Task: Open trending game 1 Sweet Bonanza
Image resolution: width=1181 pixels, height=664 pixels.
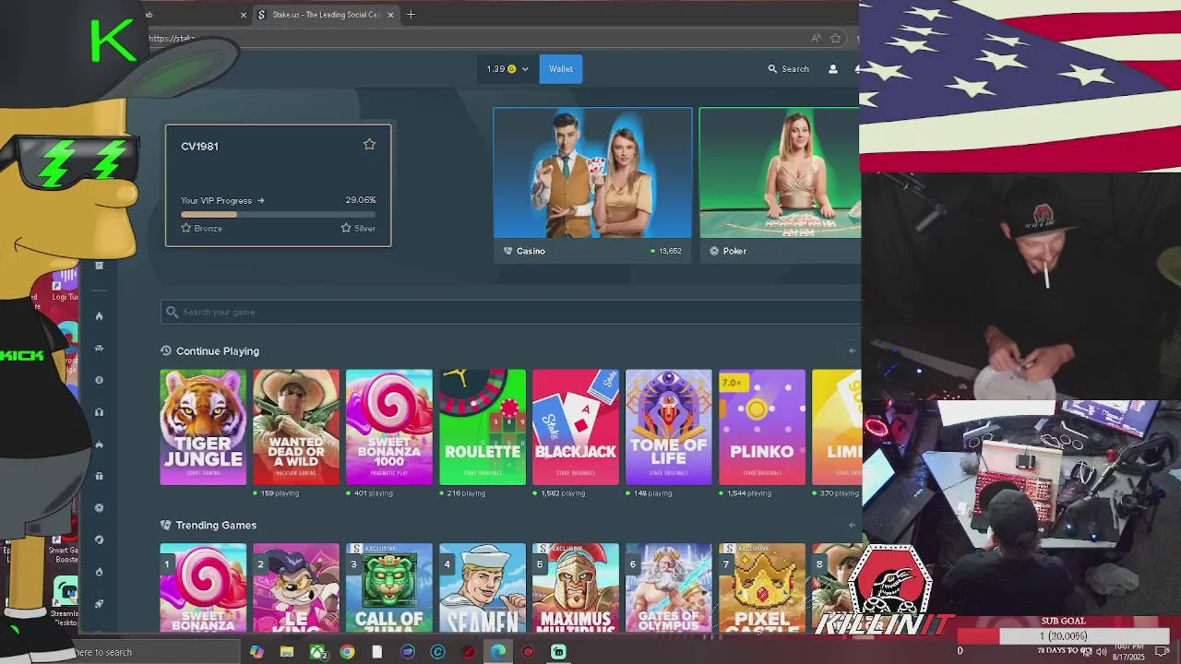Action: click(x=203, y=587)
